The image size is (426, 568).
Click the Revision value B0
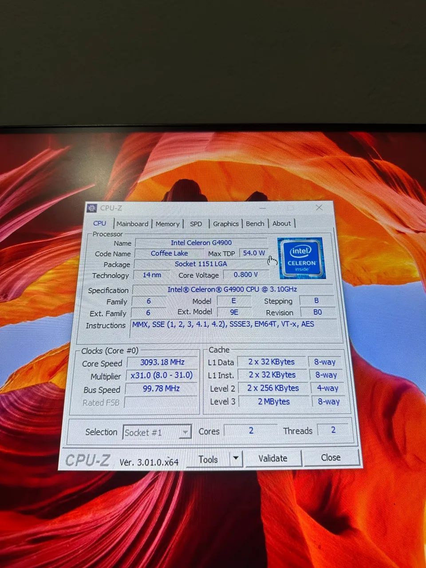[x=317, y=312]
